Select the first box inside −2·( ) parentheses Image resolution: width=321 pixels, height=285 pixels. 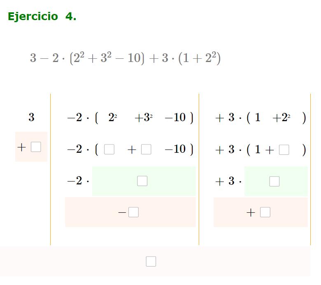tap(109, 149)
